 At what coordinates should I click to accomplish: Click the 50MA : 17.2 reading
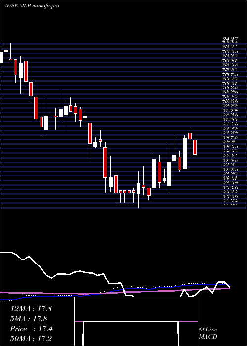point(31,338)
